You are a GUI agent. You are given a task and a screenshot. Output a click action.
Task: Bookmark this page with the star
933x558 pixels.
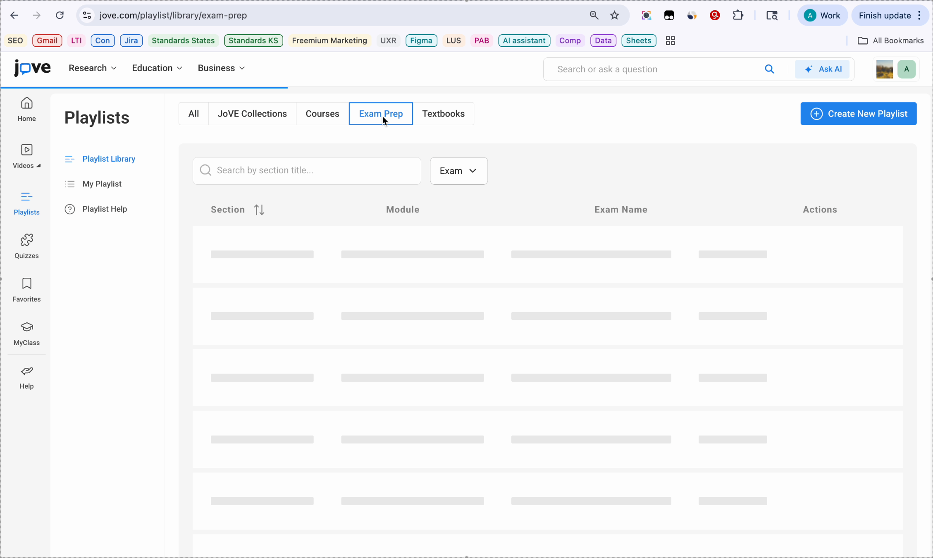615,15
